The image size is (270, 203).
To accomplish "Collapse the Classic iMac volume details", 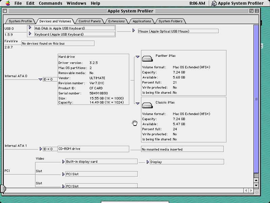I will point(137,104).
